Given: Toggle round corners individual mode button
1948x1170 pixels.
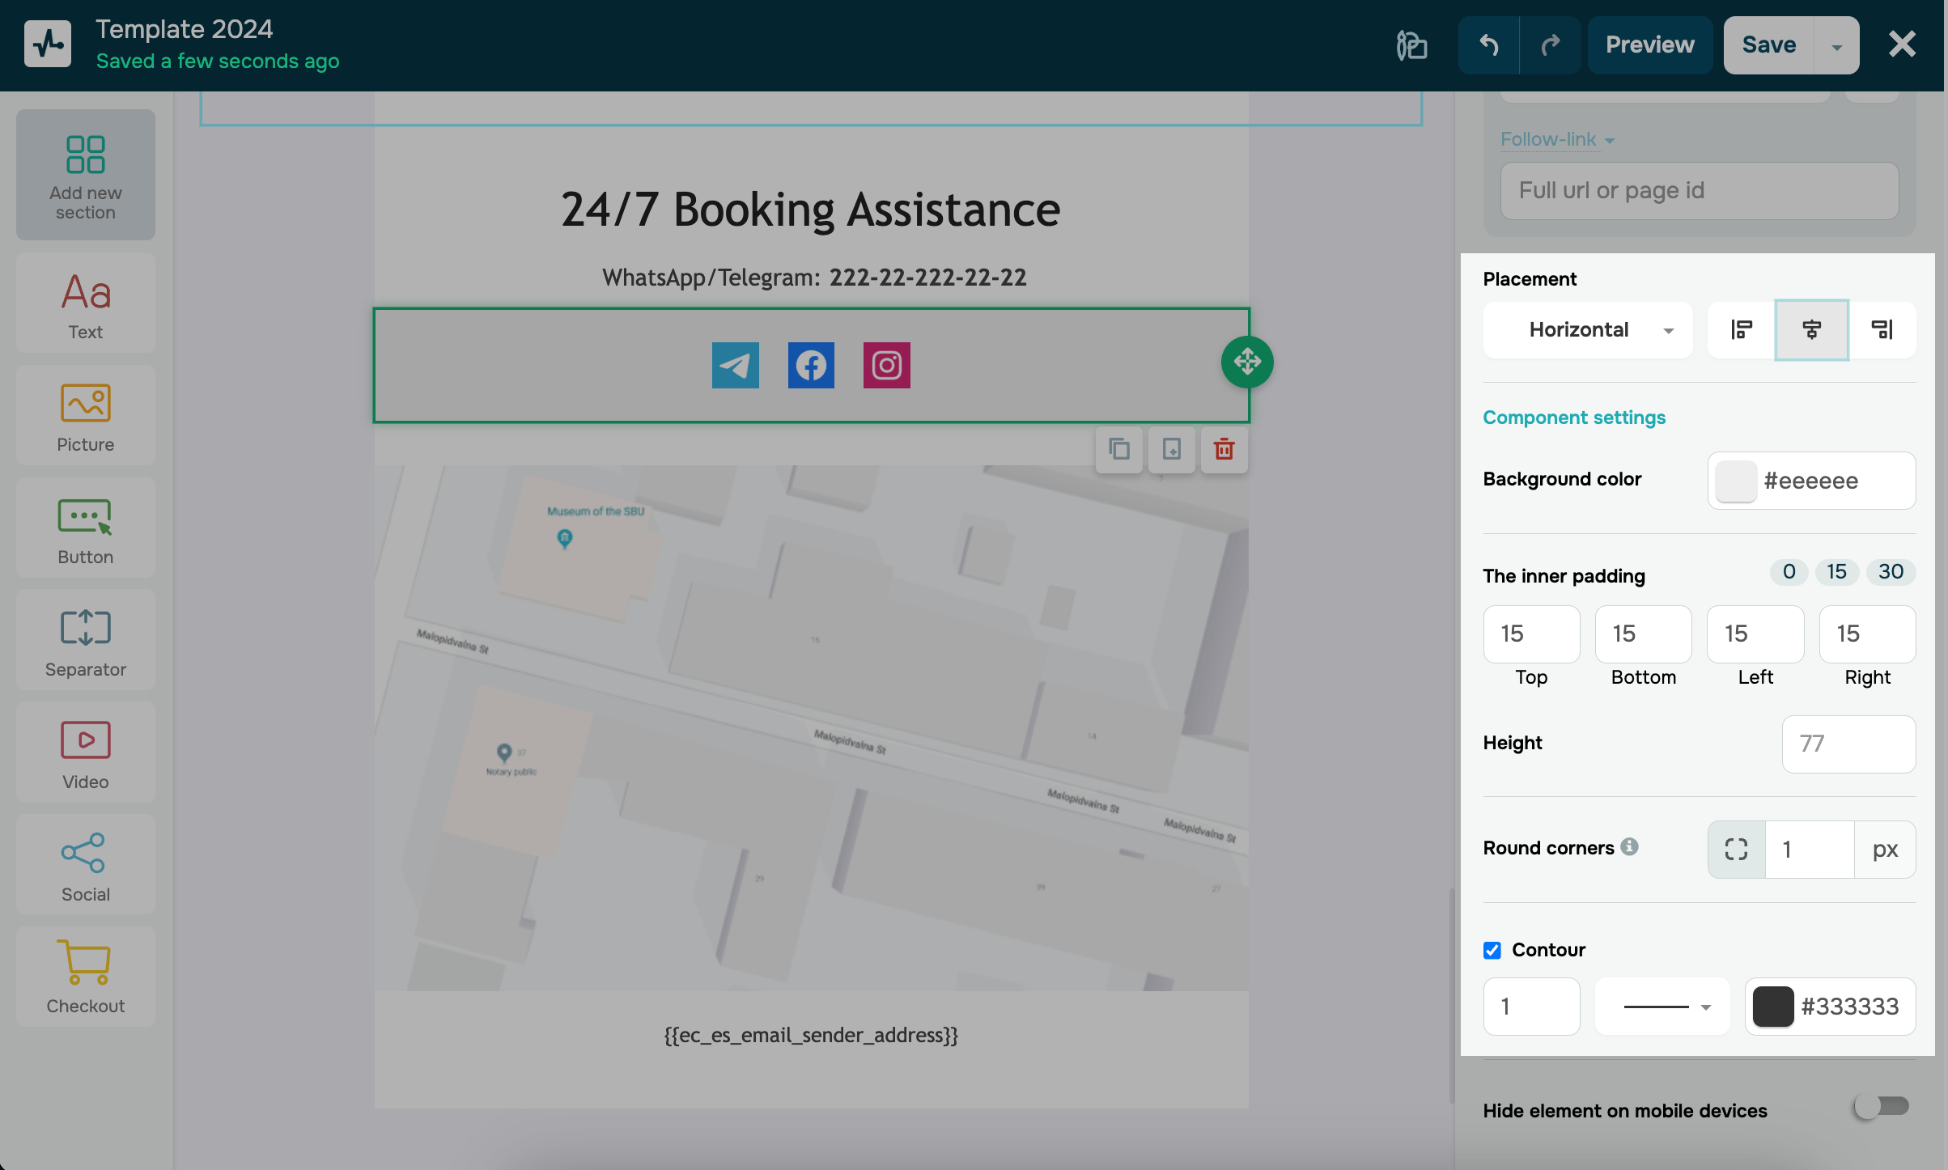Looking at the screenshot, I should [1736, 849].
